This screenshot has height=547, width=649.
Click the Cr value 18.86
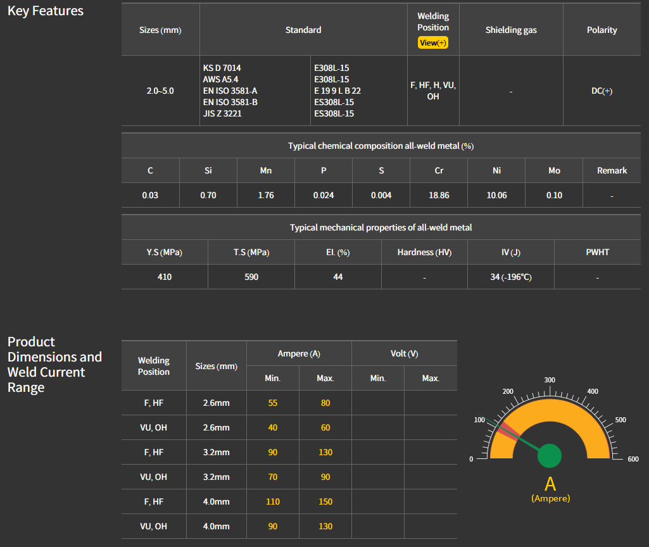pos(439,195)
